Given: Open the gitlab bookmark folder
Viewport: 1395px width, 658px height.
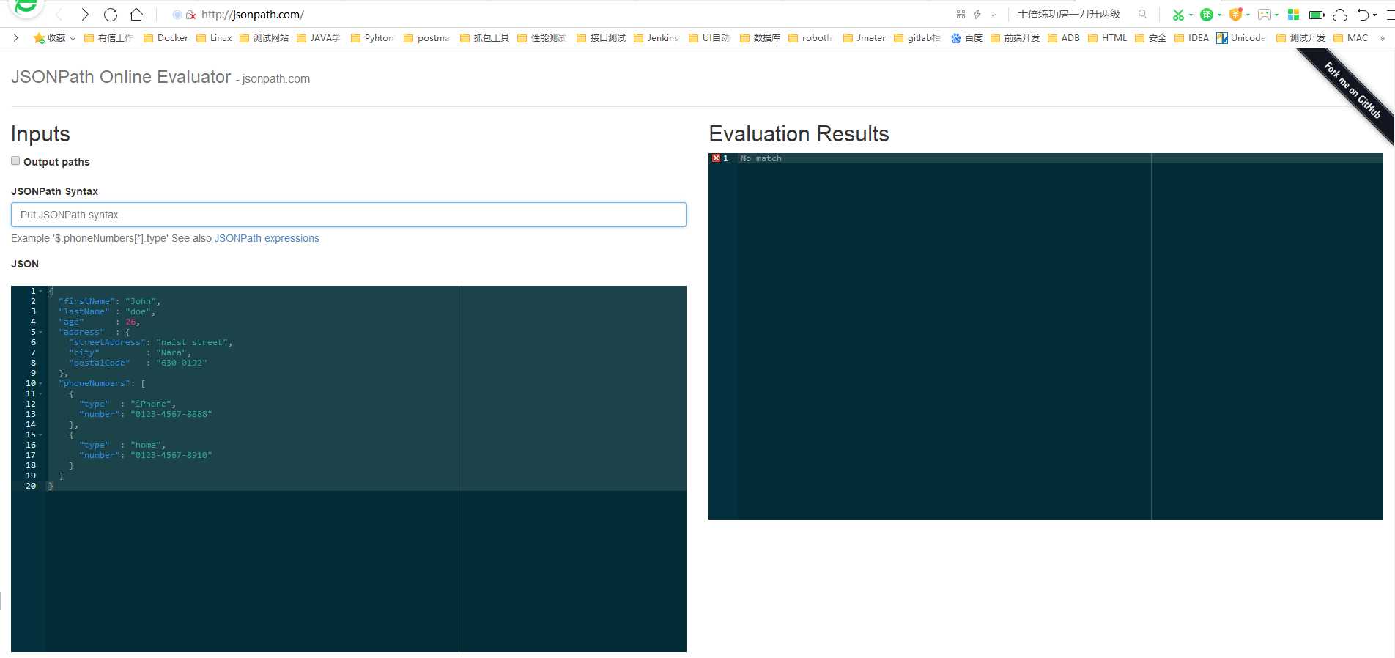Looking at the screenshot, I should tap(917, 38).
